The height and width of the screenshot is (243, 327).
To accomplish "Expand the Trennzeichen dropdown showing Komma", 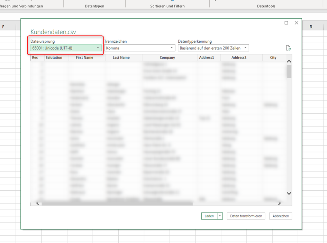I will [139, 48].
